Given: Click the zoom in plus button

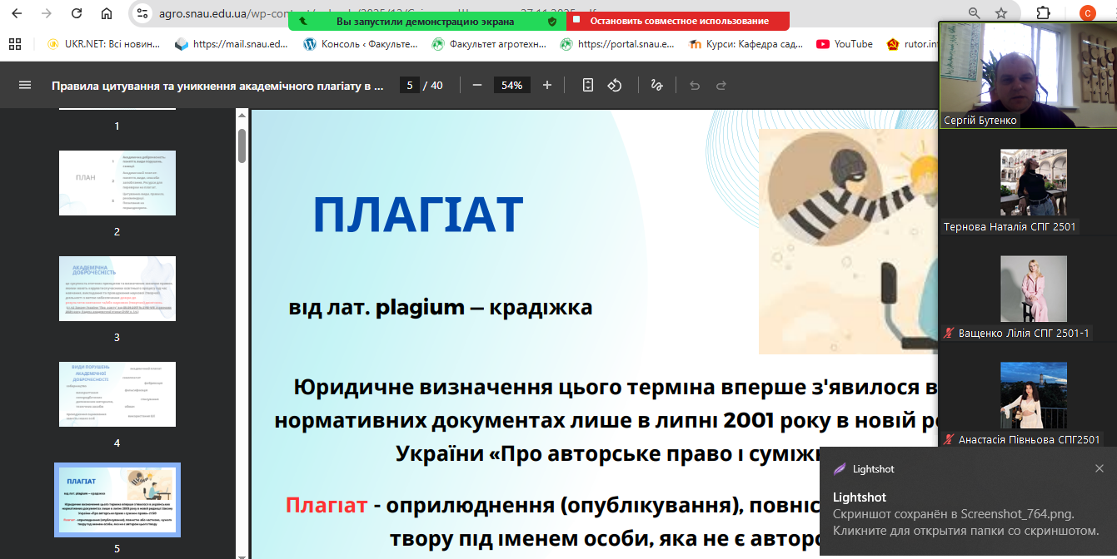Looking at the screenshot, I should [x=547, y=85].
